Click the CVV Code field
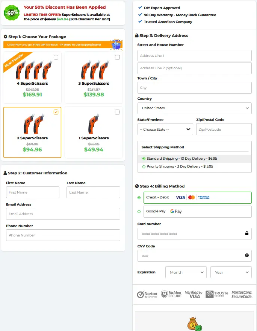Screen dimensions: 257x331 194,256
